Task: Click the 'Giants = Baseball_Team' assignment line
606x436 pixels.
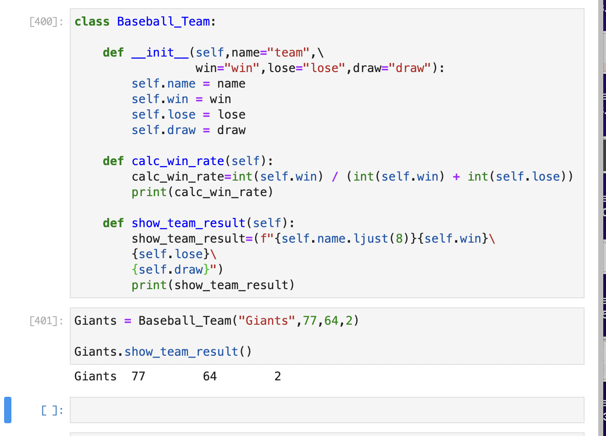Action: click(x=217, y=321)
